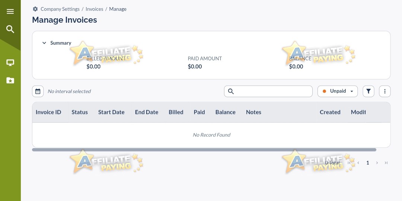Go to the last page arrow
Screen dimensions: 402x201
click(x=386, y=163)
